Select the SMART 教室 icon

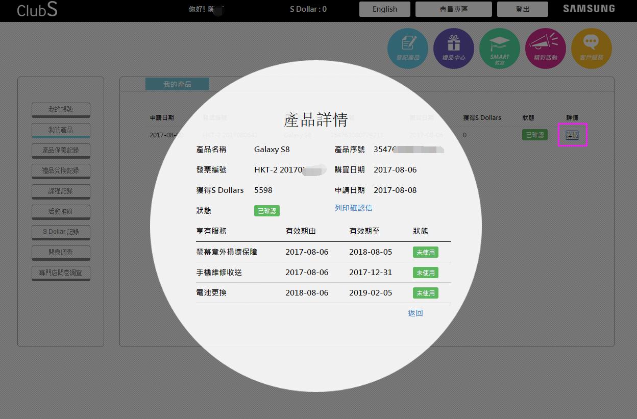pyautogui.click(x=499, y=48)
